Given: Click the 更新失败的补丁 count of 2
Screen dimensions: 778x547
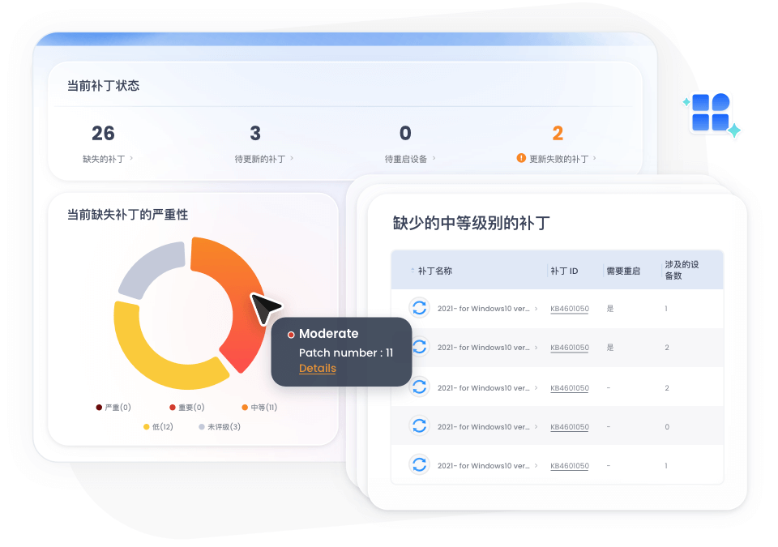Looking at the screenshot, I should point(557,134).
